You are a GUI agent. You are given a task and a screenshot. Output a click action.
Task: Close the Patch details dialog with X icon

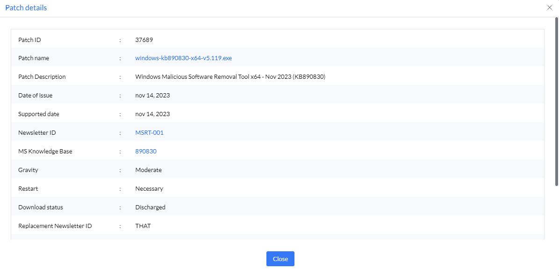[549, 7]
